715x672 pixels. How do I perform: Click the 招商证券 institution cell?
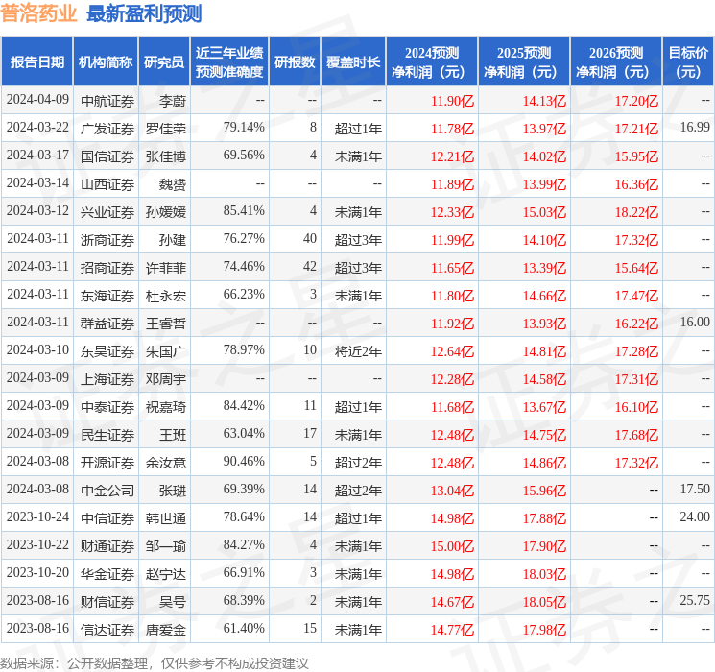pyautogui.click(x=107, y=268)
